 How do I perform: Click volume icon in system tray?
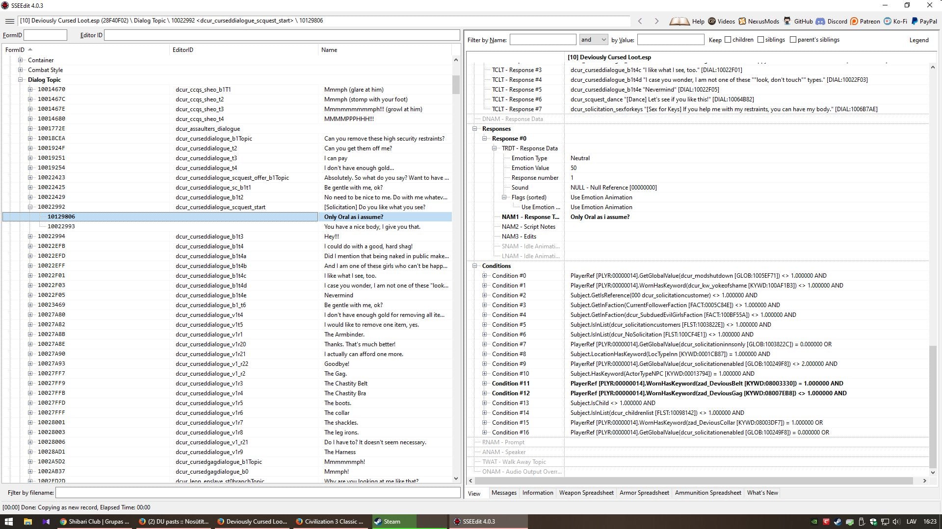pos(896,522)
